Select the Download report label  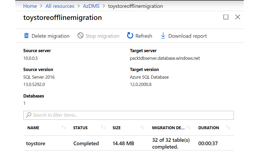(x=187, y=36)
